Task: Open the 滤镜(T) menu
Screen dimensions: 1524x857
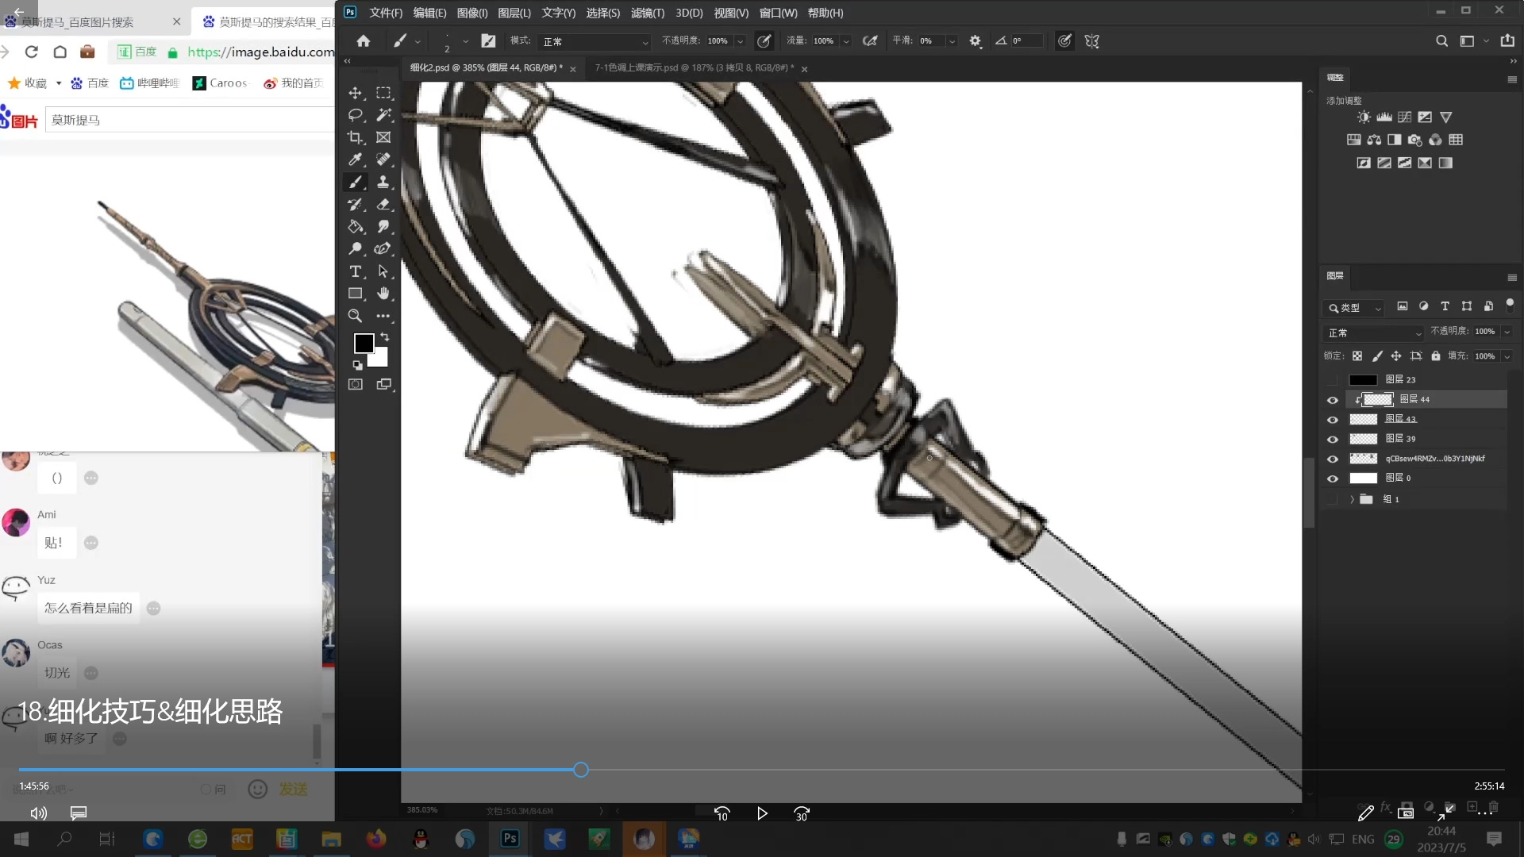Action: (x=647, y=13)
